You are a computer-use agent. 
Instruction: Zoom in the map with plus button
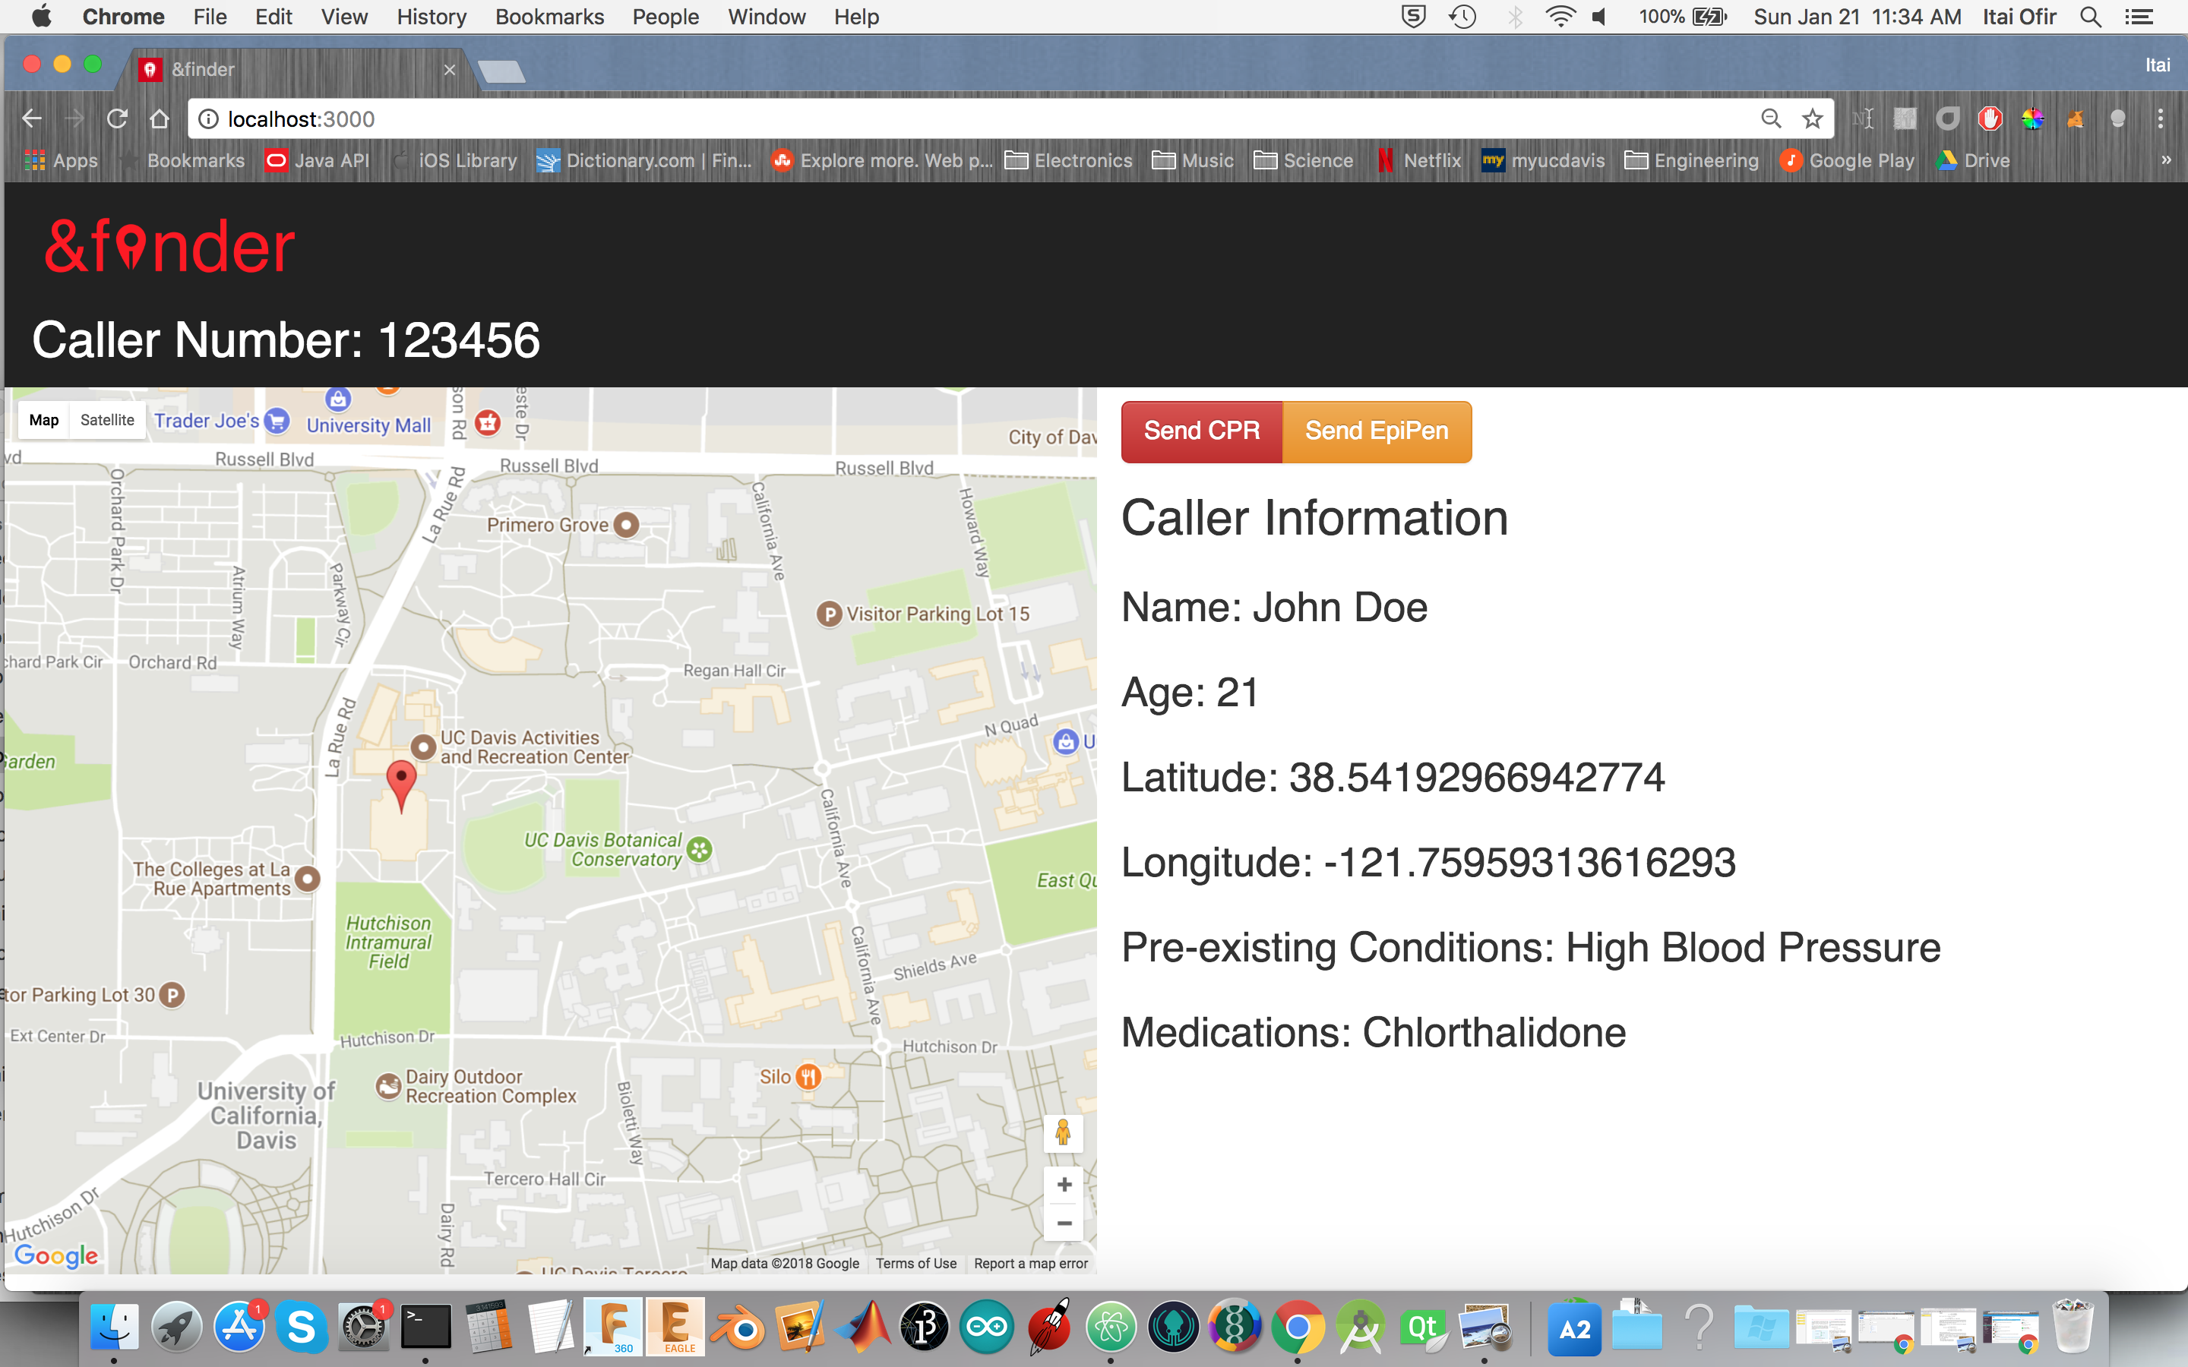tap(1064, 1185)
